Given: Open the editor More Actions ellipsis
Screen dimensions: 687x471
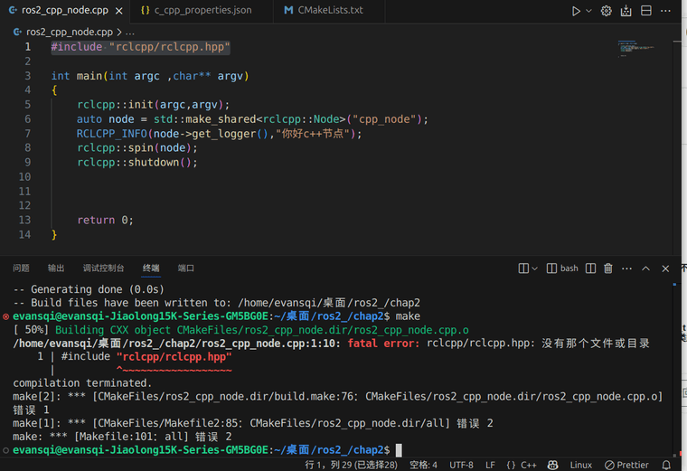Looking at the screenshot, I should point(665,11).
